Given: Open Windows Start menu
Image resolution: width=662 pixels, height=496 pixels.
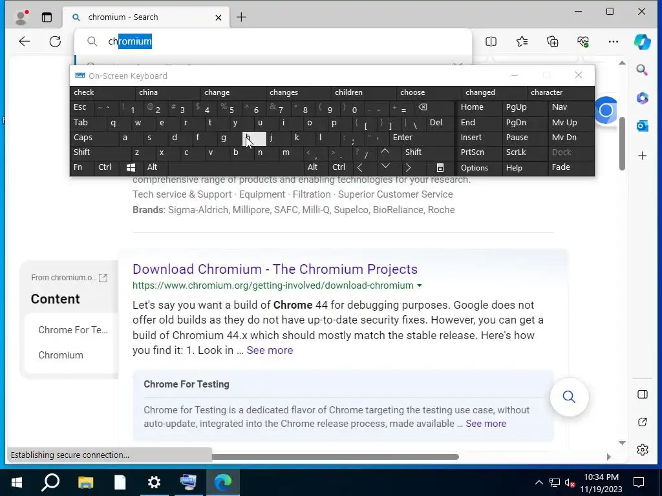Looking at the screenshot, I should 16,482.
